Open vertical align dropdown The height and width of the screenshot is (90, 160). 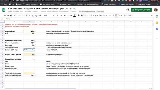[96, 15]
